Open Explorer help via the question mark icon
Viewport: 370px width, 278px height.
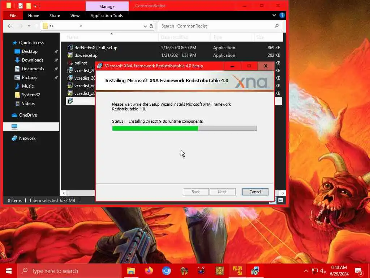(x=282, y=15)
